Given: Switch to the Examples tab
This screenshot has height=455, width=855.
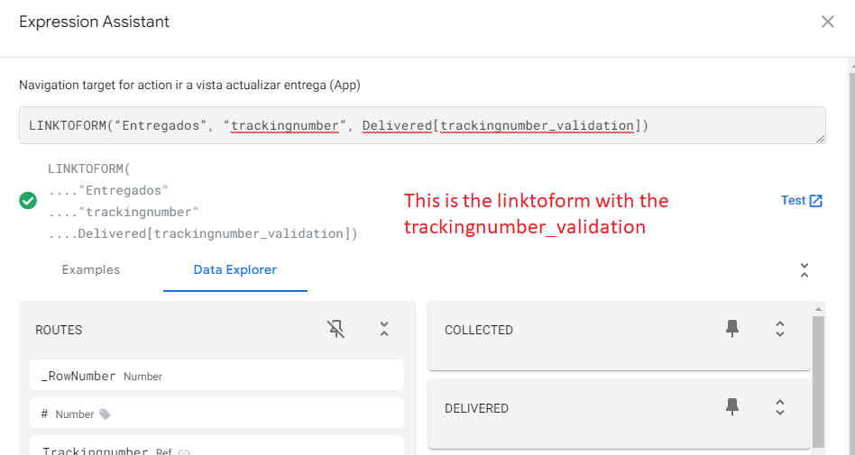Looking at the screenshot, I should 90,269.
